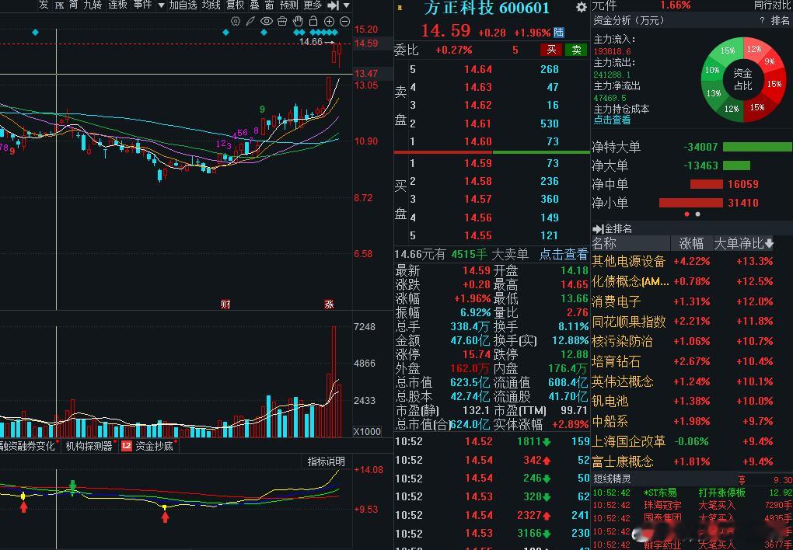Add stock via 加自选

(183, 5)
